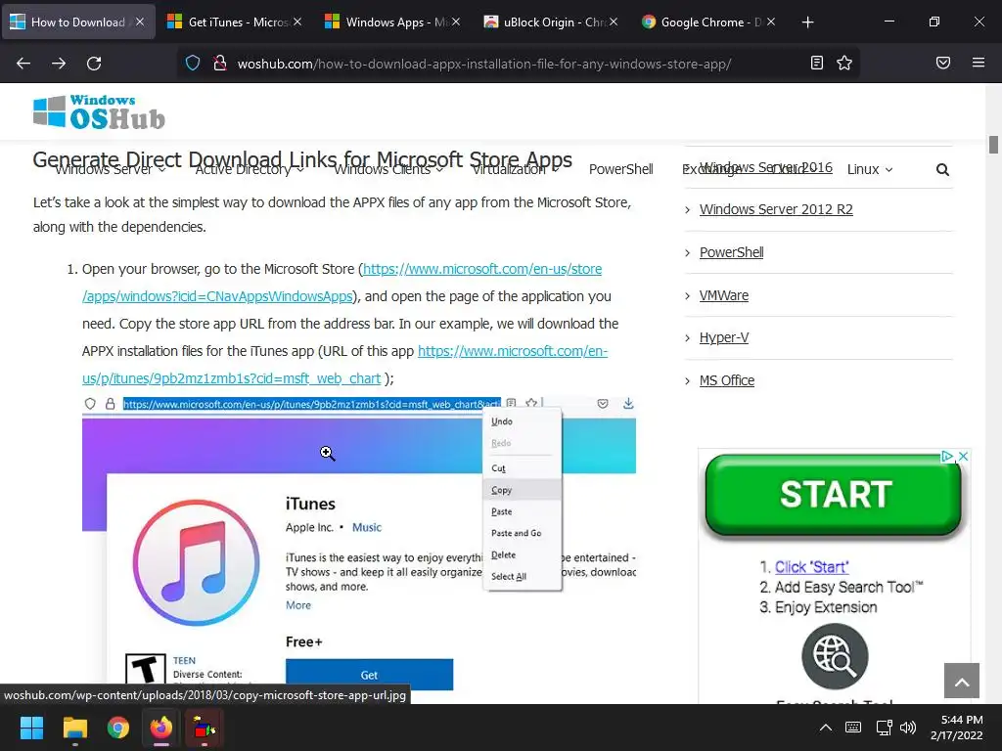The height and width of the screenshot is (751, 1002).
Task: Click the address bar URL field
Action: coord(483,64)
